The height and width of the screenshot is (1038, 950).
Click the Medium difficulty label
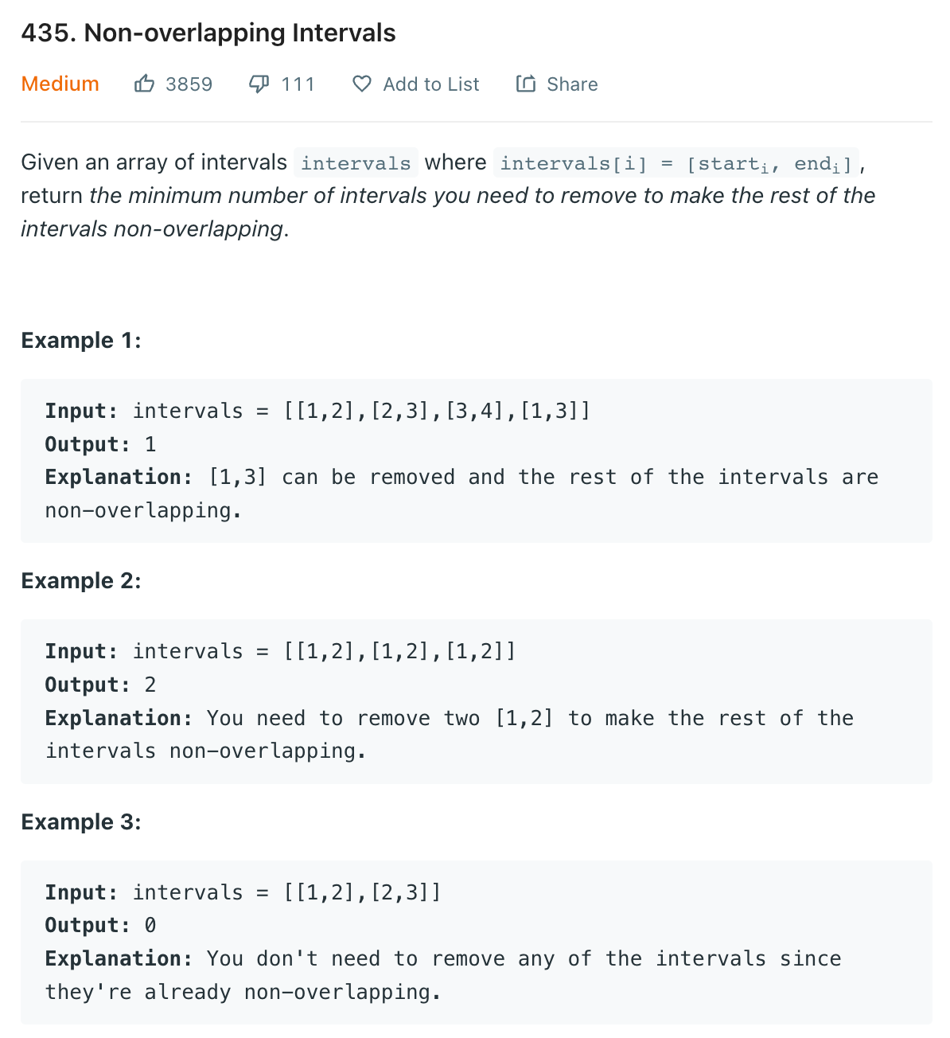point(60,84)
